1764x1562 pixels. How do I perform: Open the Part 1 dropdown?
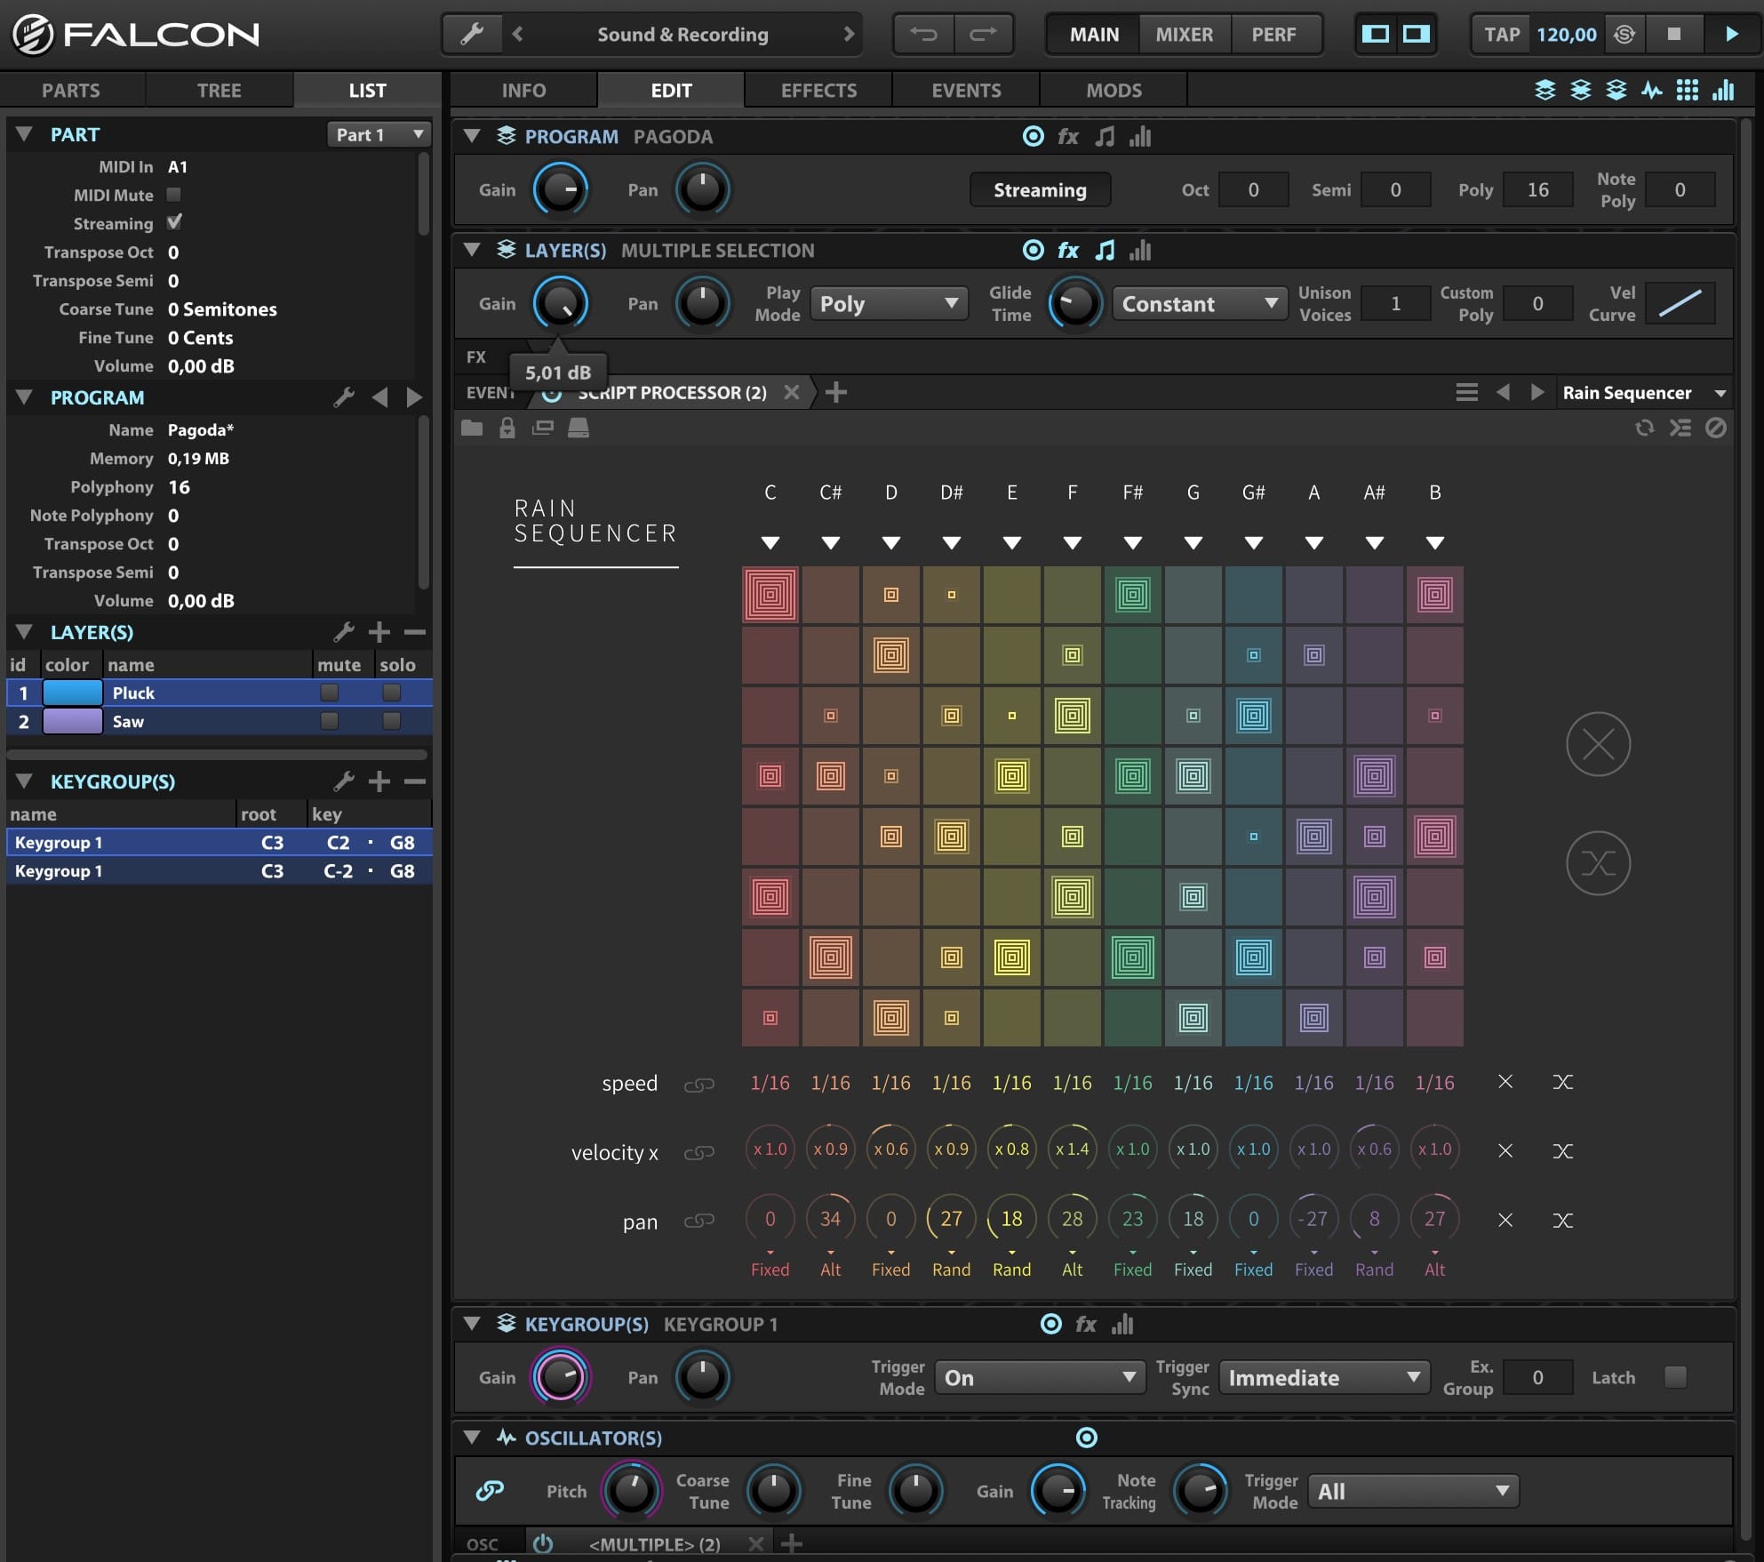pyautogui.click(x=379, y=134)
